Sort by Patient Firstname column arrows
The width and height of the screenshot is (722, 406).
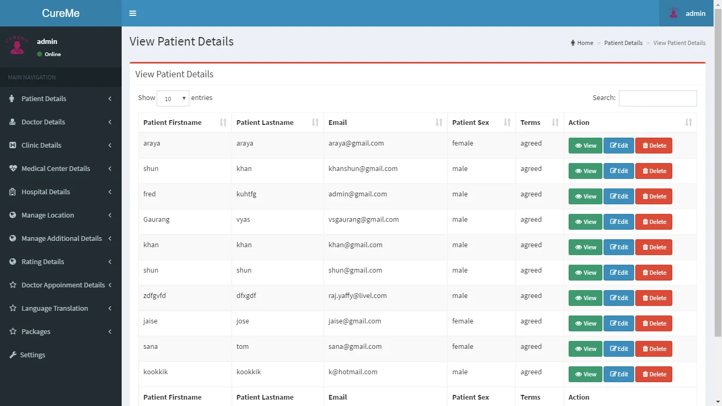223,122
